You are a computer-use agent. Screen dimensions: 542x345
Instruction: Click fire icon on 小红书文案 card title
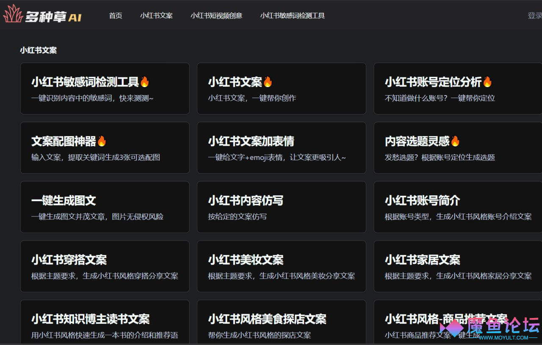pos(268,82)
